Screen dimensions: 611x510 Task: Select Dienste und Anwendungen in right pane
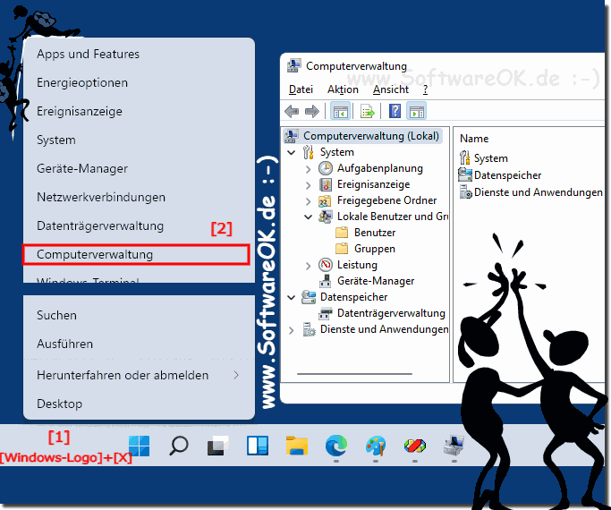click(x=539, y=192)
